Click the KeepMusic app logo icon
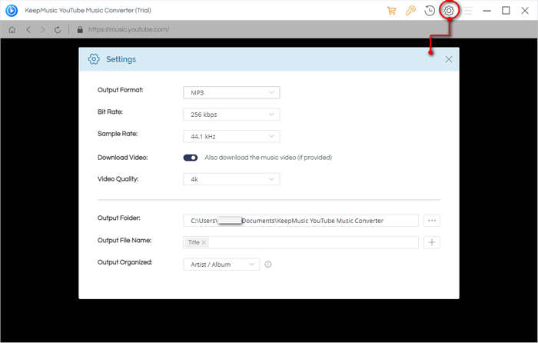This screenshot has width=538, height=343. [12, 10]
